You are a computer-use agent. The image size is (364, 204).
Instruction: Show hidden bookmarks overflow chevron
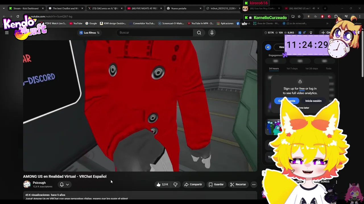pos(327,24)
